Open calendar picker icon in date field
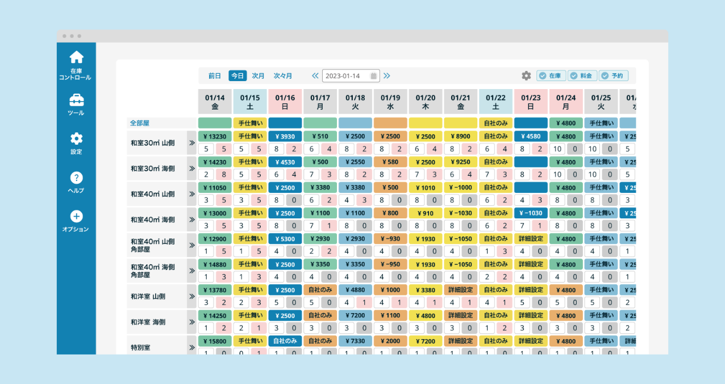 pyautogui.click(x=373, y=76)
